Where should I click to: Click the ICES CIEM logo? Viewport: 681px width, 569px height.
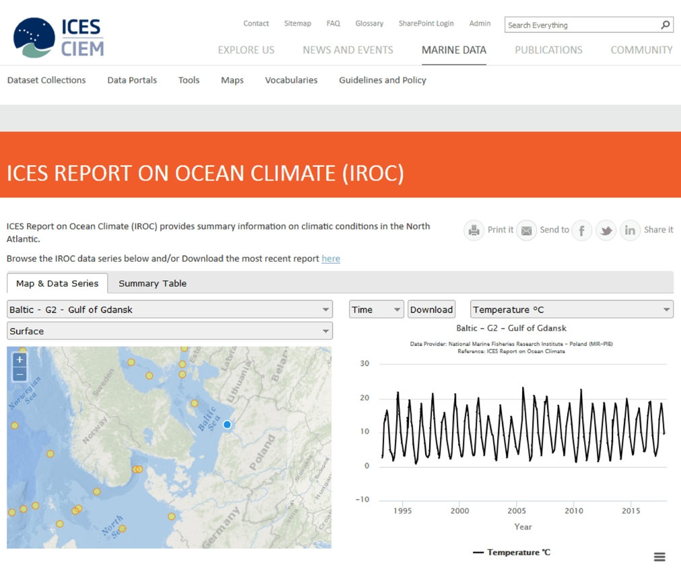click(x=59, y=38)
